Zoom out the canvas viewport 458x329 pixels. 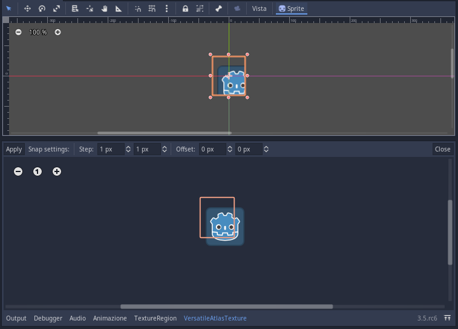[x=18, y=32]
